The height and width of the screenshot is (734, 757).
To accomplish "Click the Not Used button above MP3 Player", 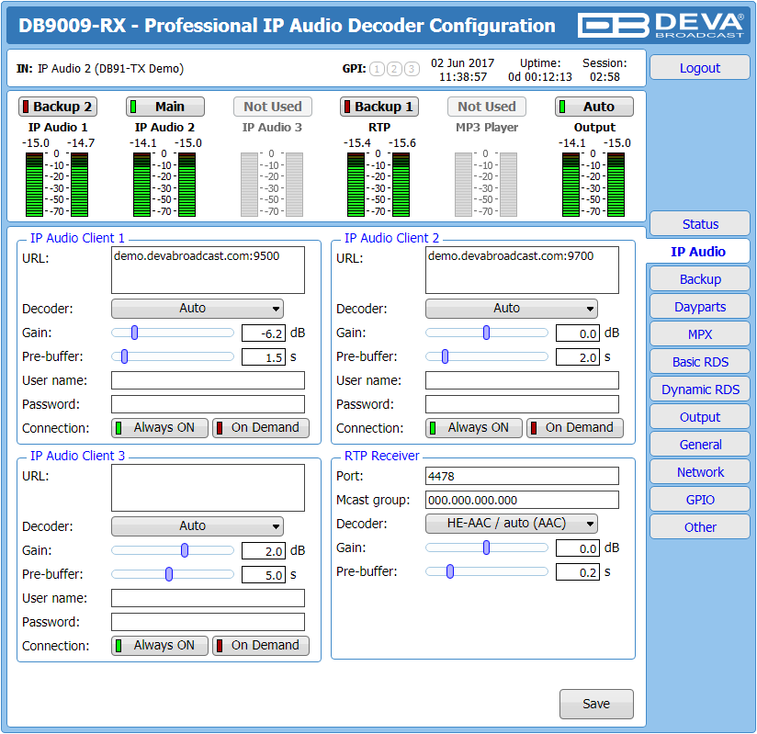I will (x=487, y=107).
